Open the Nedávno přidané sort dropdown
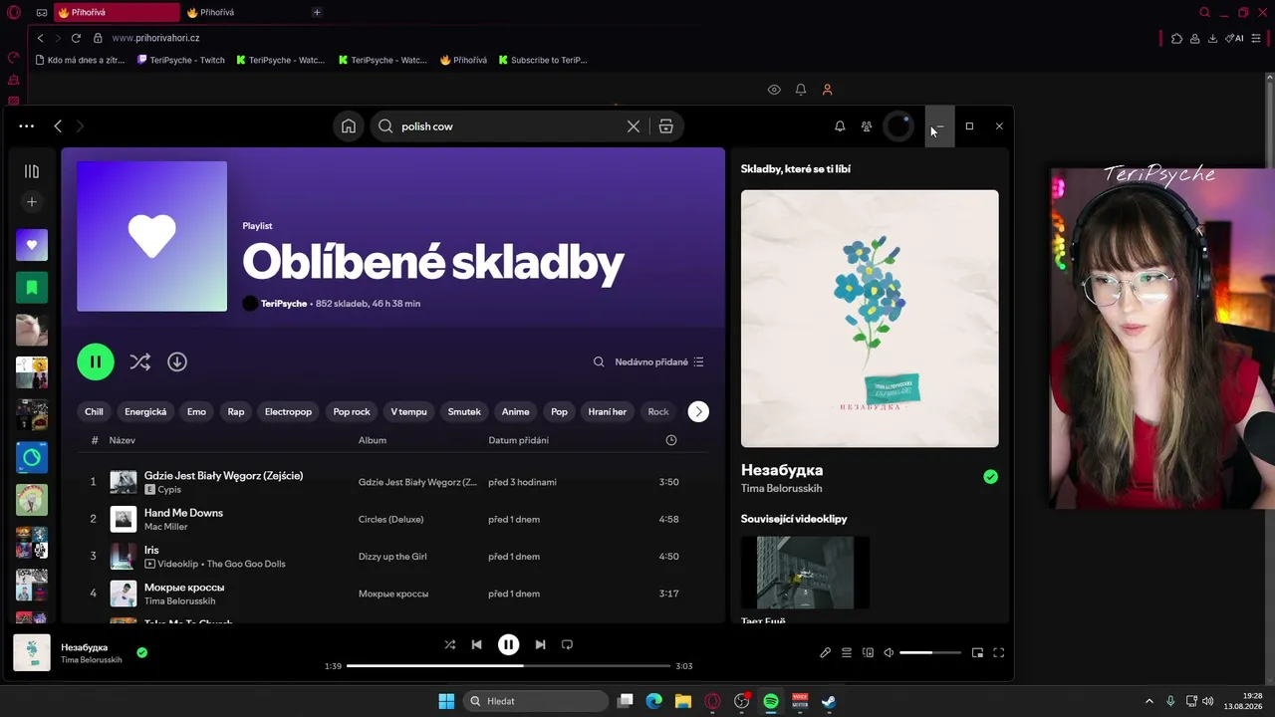This screenshot has height=717, width=1275. (x=659, y=362)
